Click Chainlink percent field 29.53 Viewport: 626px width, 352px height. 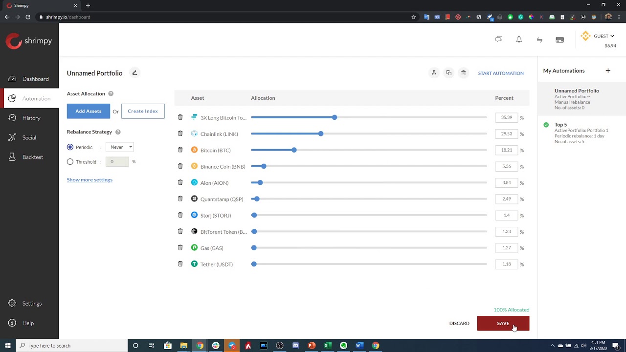pos(507,133)
